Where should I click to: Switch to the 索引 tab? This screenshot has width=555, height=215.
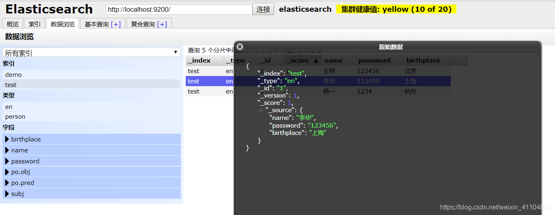pyautogui.click(x=35, y=24)
